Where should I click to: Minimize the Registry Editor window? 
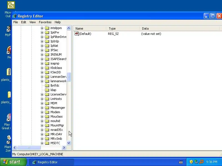[206, 16]
